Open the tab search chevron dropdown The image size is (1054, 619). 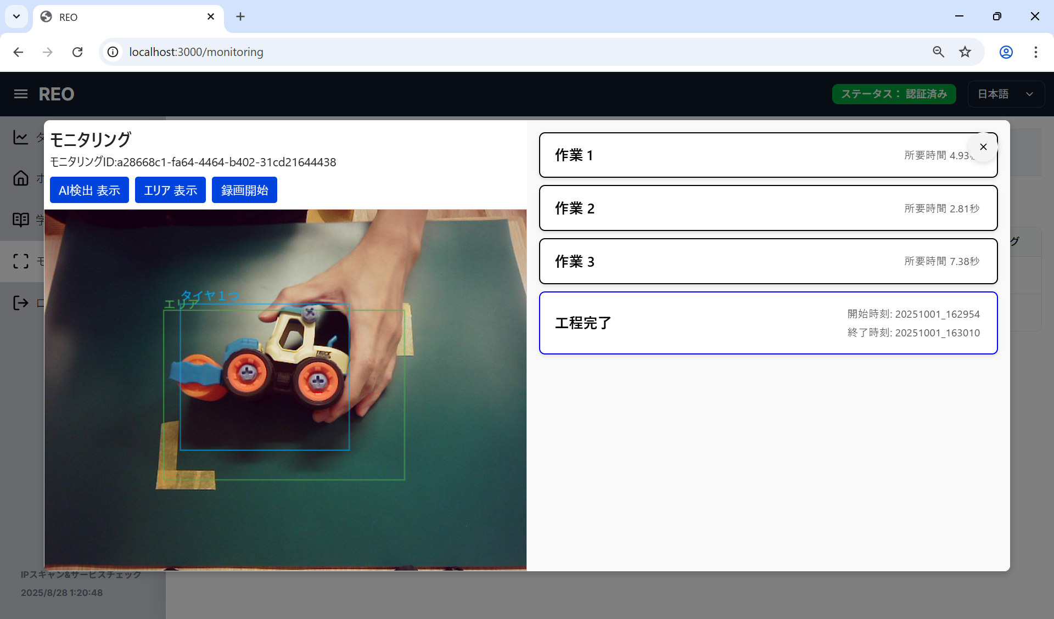click(x=16, y=16)
